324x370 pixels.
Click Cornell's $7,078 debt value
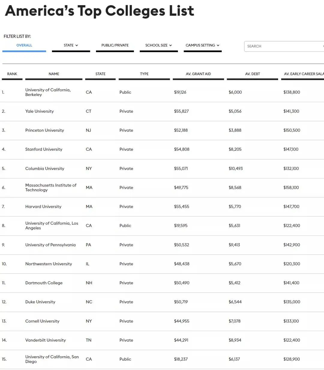pos(235,321)
